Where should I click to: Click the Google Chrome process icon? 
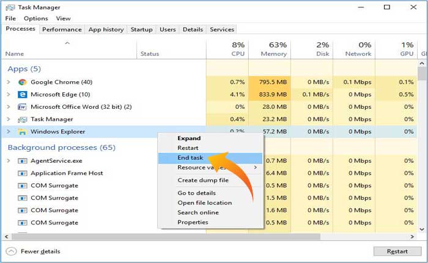coord(23,82)
